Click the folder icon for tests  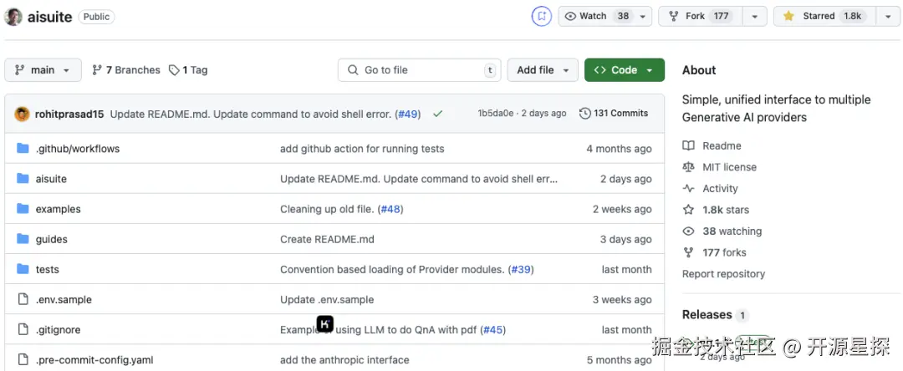click(23, 269)
